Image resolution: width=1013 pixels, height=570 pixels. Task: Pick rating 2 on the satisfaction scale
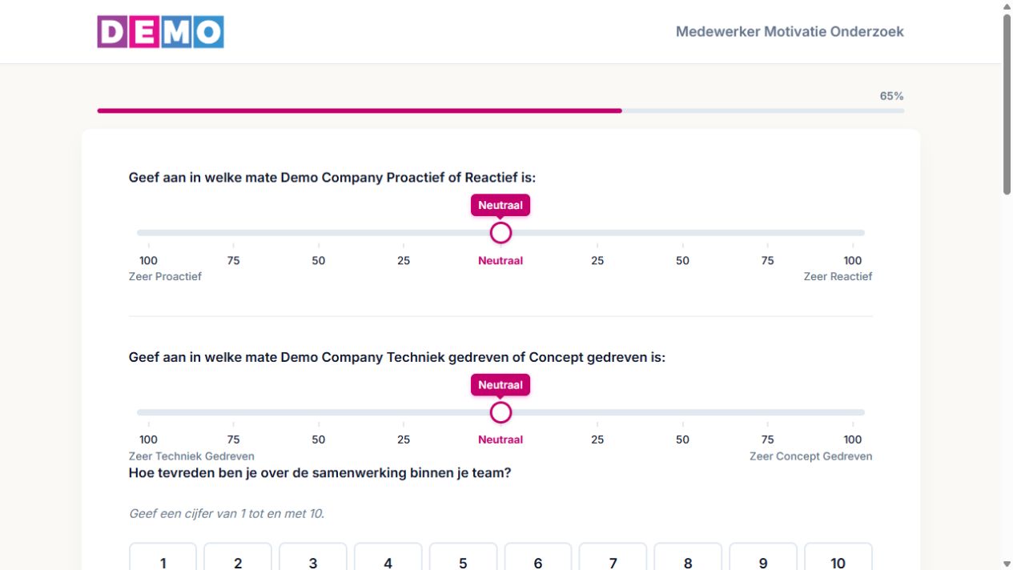[238, 557]
